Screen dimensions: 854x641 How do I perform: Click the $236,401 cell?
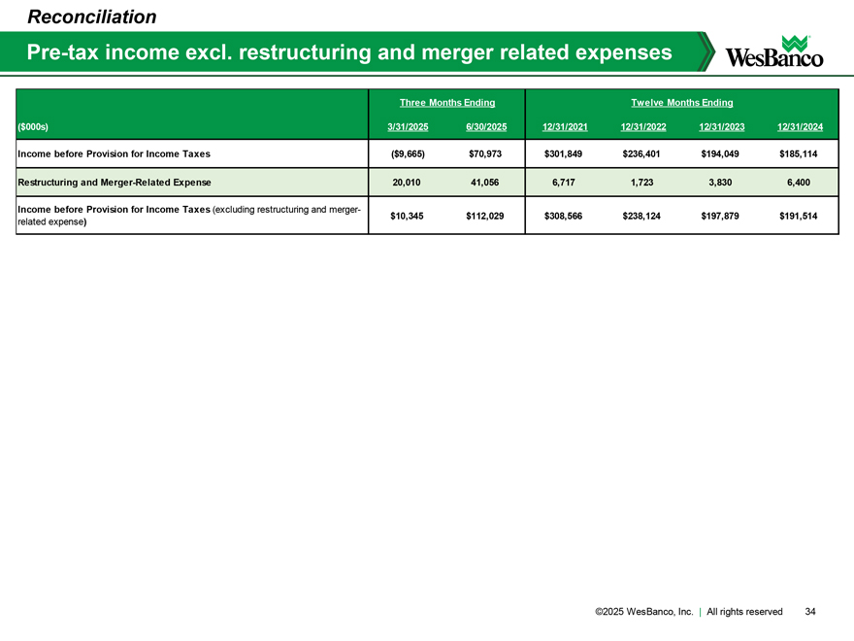[x=641, y=153]
